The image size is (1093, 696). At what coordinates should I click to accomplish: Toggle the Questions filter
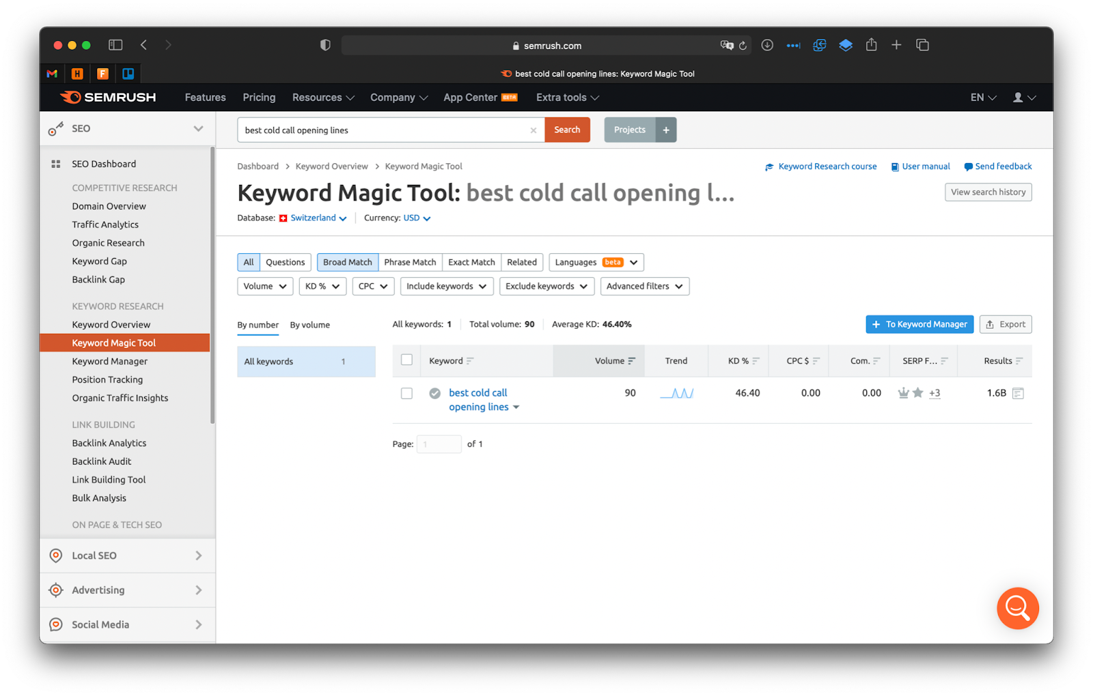tap(286, 262)
